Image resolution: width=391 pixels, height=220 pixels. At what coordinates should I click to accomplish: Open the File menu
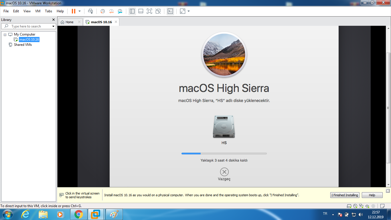[6, 11]
